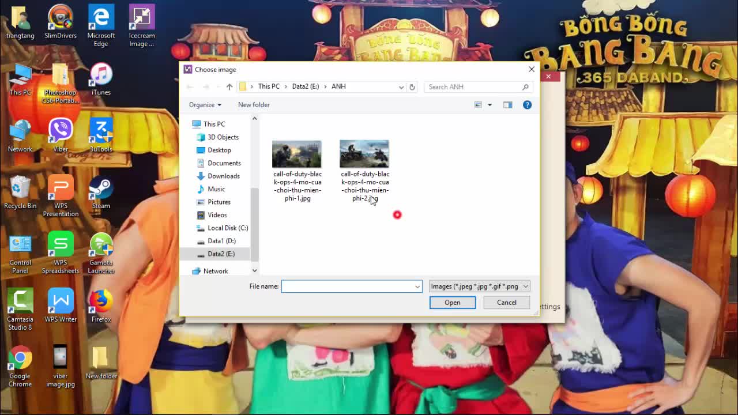Select Network in dialog navigation pane
738x415 pixels.
(x=216, y=271)
